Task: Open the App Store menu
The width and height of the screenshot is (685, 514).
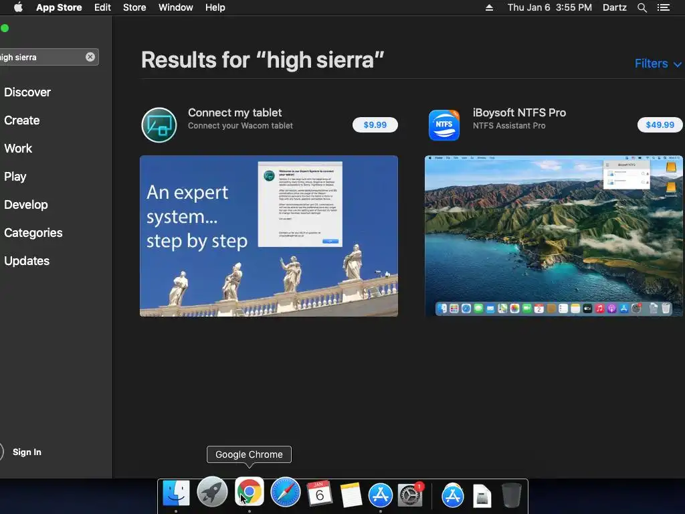Action: click(59, 7)
